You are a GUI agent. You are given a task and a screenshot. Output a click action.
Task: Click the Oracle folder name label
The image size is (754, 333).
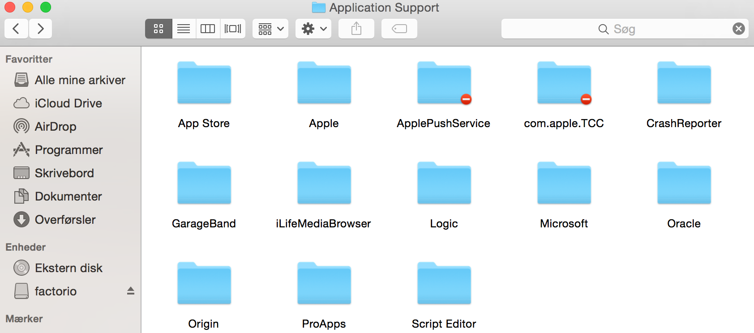tap(684, 224)
